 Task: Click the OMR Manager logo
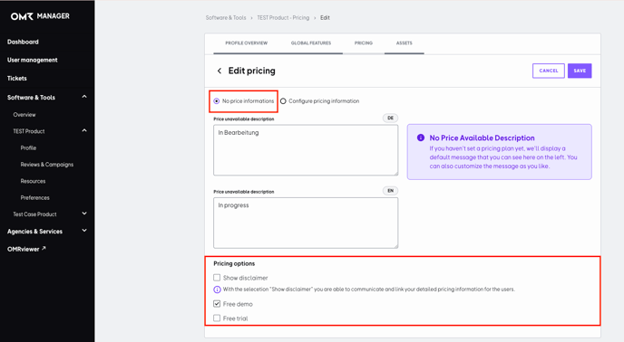pyautogui.click(x=40, y=16)
